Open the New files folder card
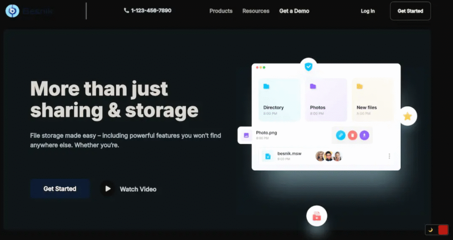This screenshot has height=240, width=453. pyautogui.click(x=372, y=100)
